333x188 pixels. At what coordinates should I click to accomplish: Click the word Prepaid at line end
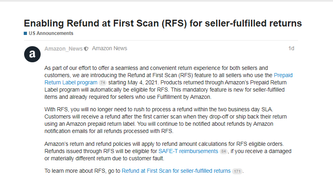point(283,76)
